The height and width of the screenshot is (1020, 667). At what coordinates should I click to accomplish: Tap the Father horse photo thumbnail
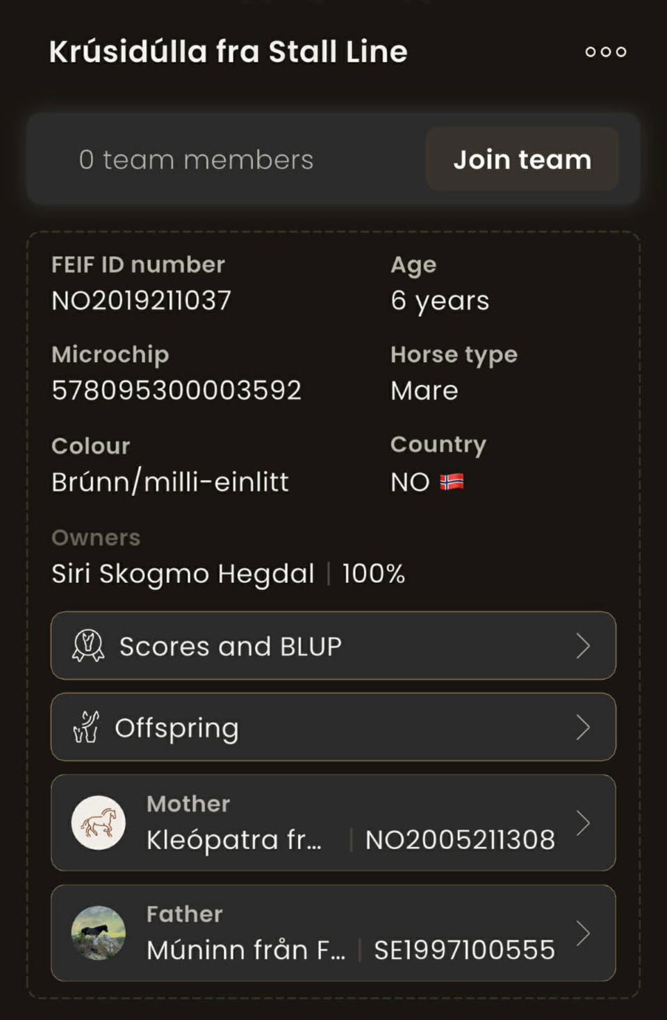coord(99,933)
